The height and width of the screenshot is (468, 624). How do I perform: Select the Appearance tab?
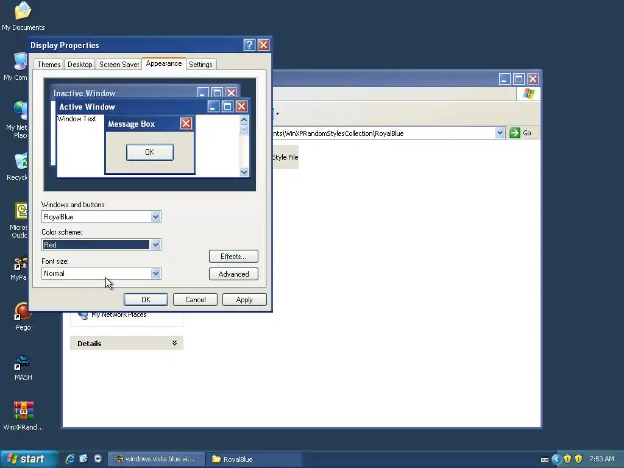click(163, 63)
